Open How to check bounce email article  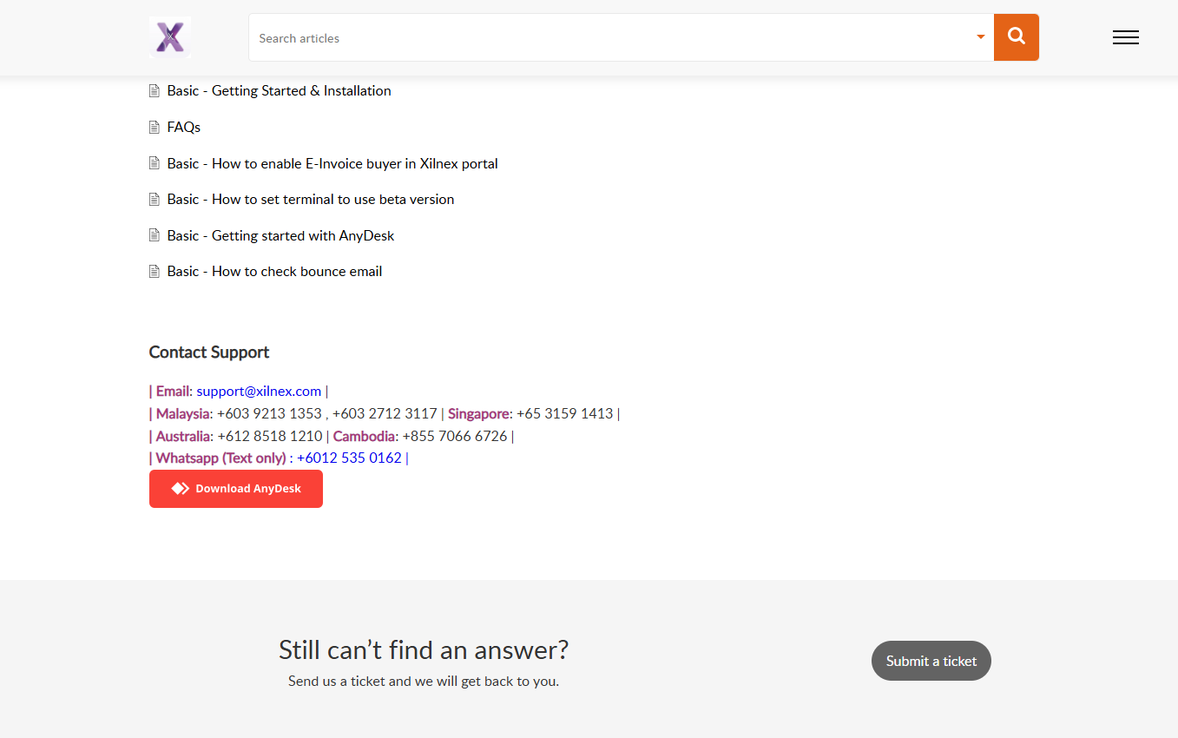coord(274,272)
